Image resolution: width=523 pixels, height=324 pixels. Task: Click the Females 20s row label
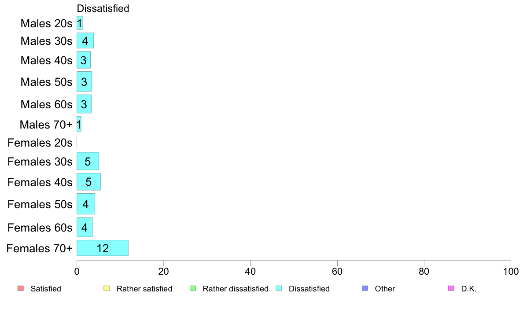click(x=40, y=143)
